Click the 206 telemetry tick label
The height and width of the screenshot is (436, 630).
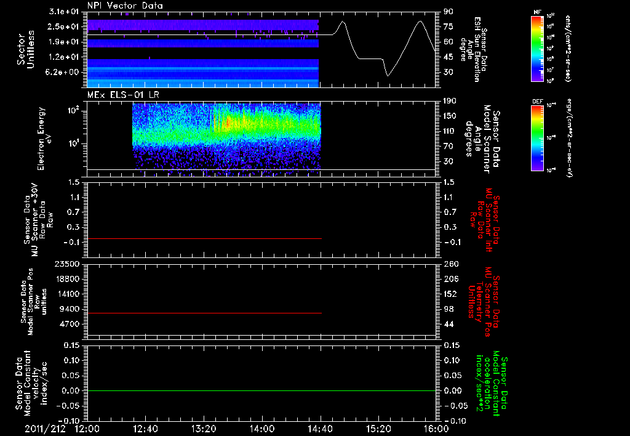(450, 279)
